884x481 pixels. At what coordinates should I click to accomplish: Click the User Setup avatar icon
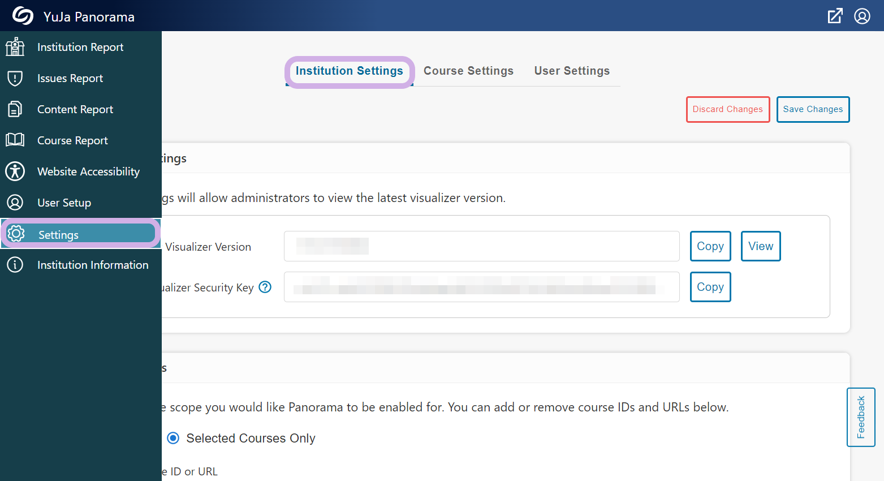coord(15,202)
